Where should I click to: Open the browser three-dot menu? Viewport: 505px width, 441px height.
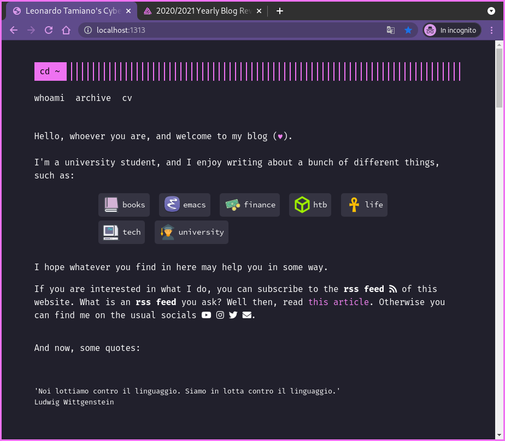[491, 30]
